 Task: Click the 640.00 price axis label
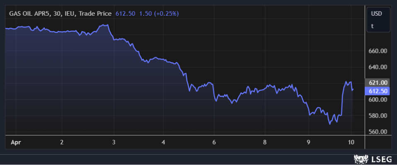tap(378, 67)
